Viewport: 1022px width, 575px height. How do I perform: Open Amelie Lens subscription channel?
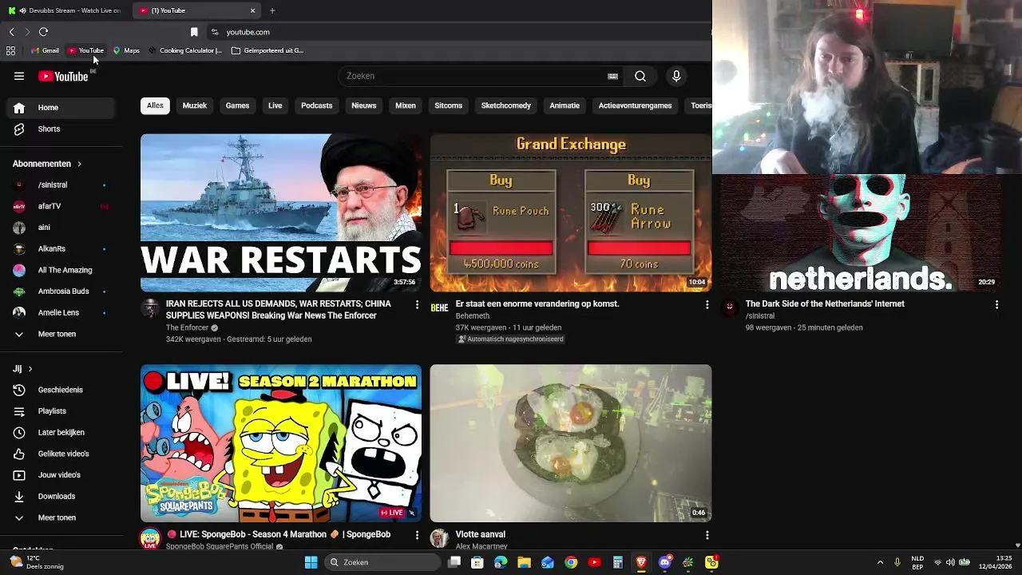(61, 312)
